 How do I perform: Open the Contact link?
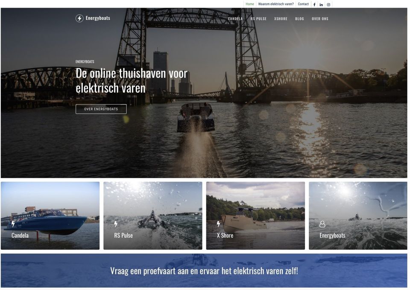coord(303,4)
